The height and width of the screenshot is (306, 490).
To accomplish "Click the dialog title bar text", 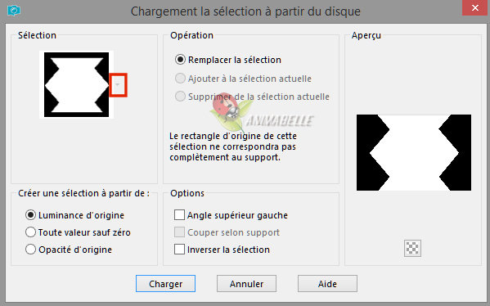I will pos(245,11).
